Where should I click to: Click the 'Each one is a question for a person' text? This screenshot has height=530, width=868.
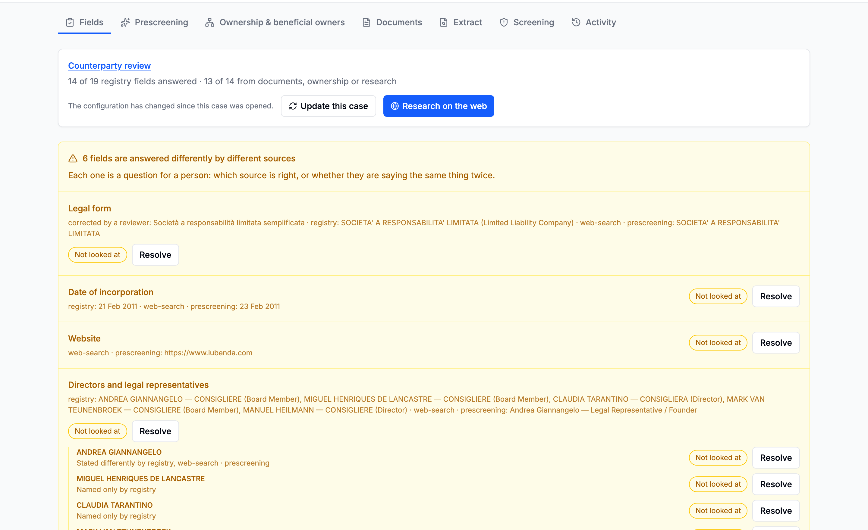pos(281,175)
